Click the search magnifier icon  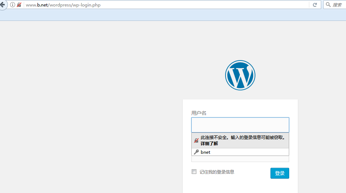[x=328, y=5]
